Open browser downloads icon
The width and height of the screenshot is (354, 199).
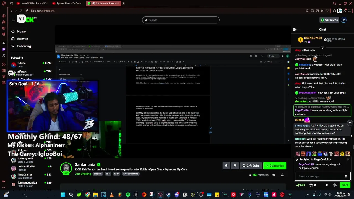tap(345, 11)
